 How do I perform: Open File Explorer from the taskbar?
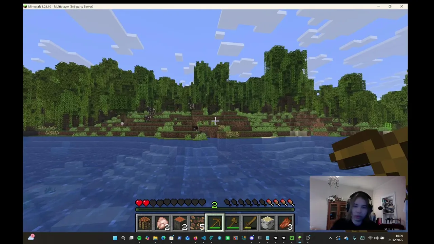pos(155,238)
